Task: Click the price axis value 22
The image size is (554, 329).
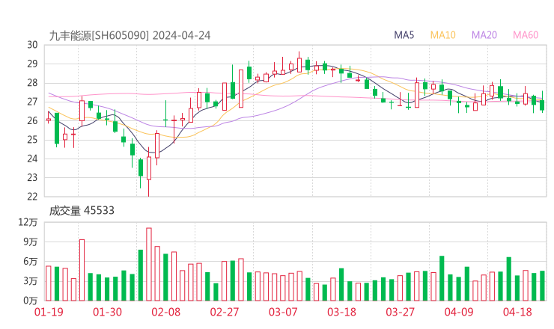Action: (32, 197)
